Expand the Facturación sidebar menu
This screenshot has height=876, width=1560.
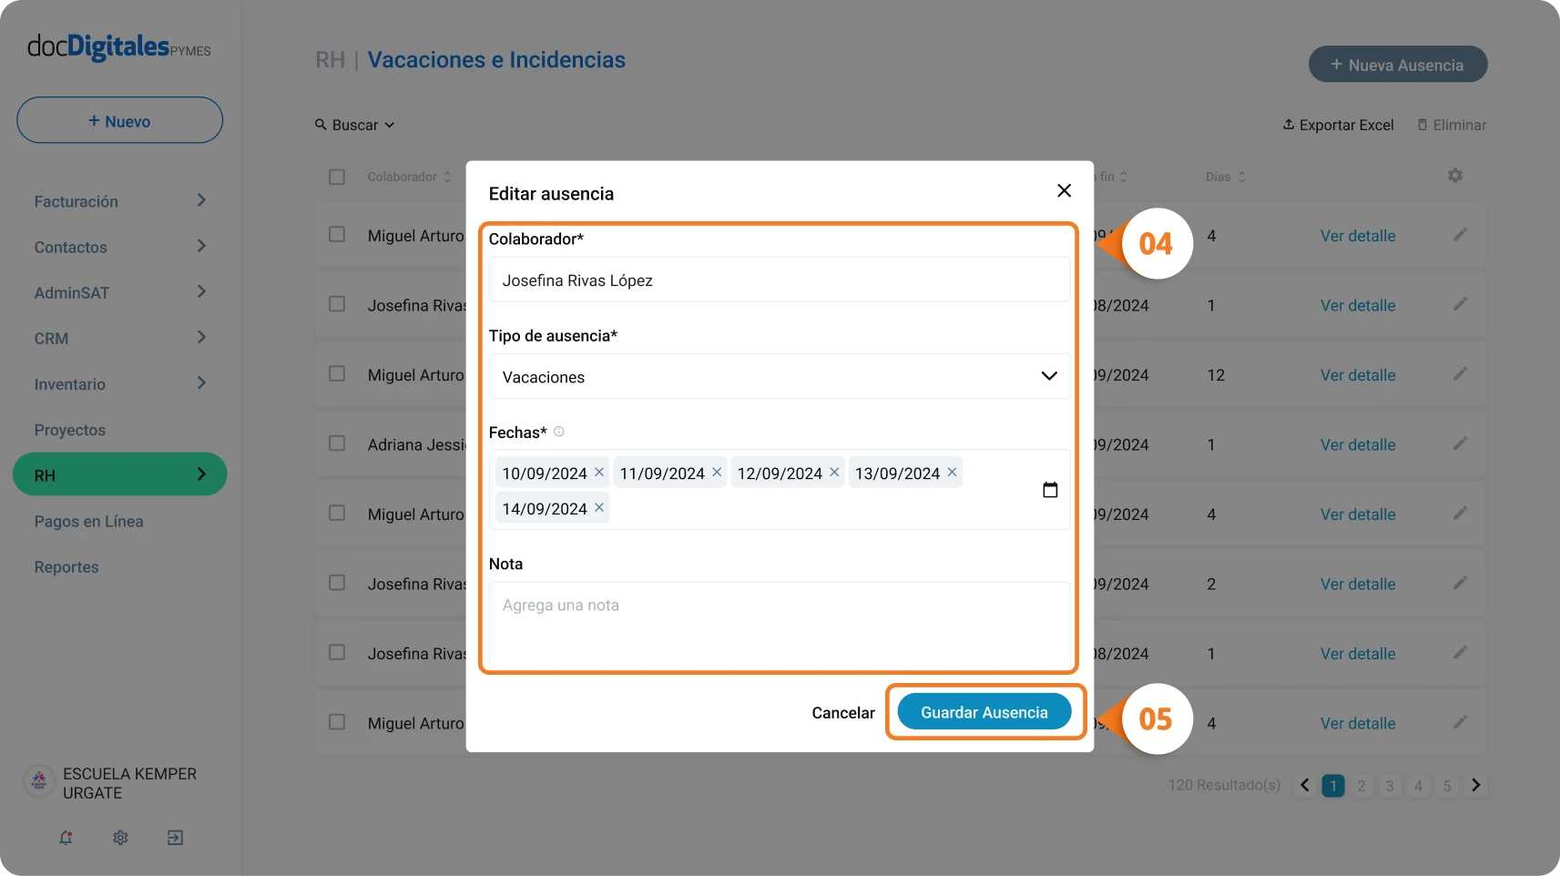pyautogui.click(x=120, y=201)
